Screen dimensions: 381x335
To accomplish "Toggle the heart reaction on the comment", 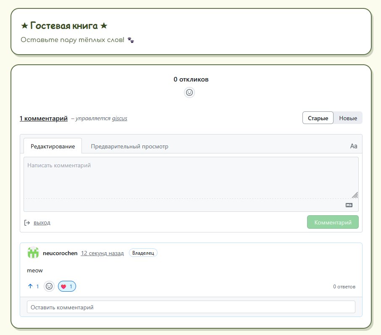I will pos(67,286).
